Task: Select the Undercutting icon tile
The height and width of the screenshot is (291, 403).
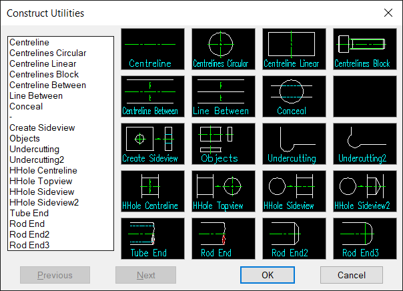Action: [x=294, y=144]
